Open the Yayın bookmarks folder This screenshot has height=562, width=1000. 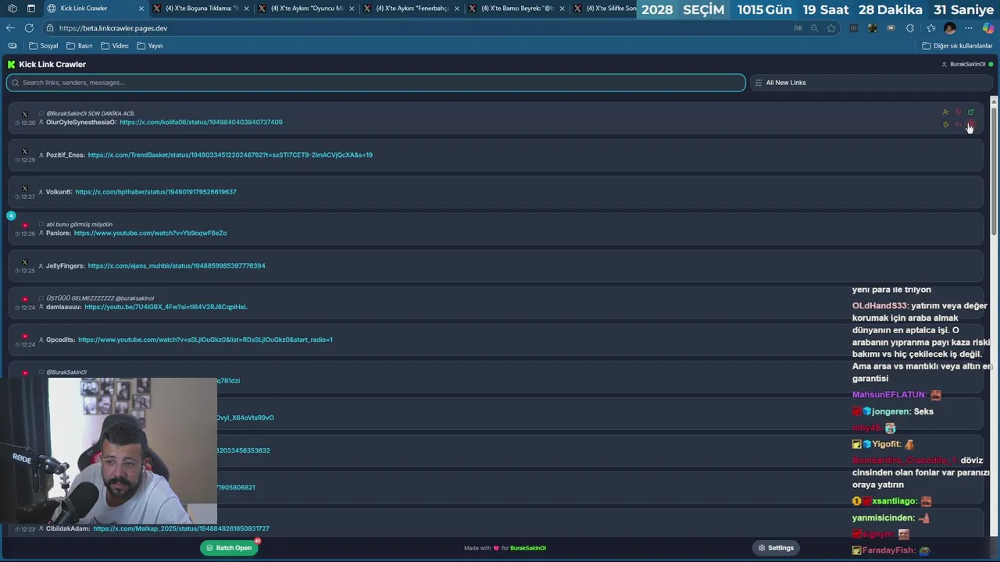(150, 45)
